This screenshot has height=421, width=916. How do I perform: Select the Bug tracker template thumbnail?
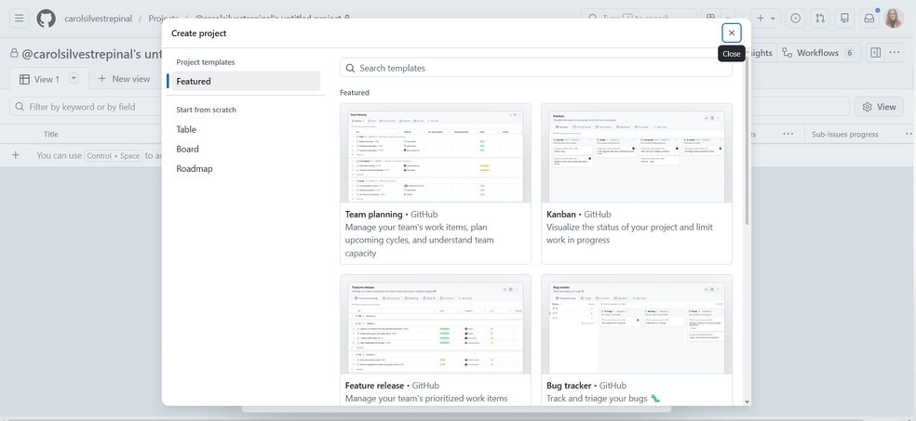point(636,324)
